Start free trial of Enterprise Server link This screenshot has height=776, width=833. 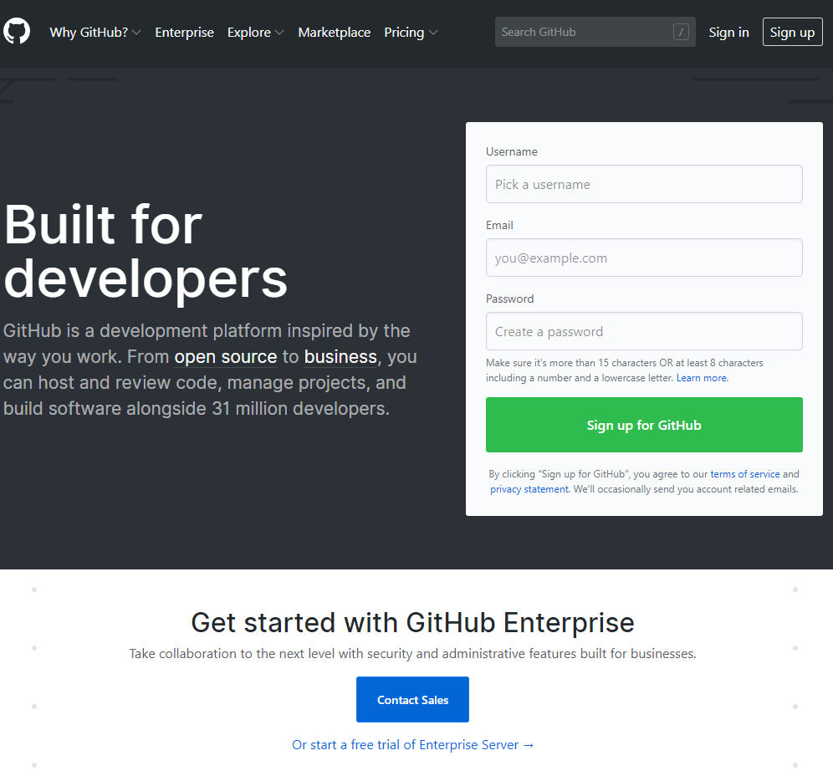pos(413,745)
